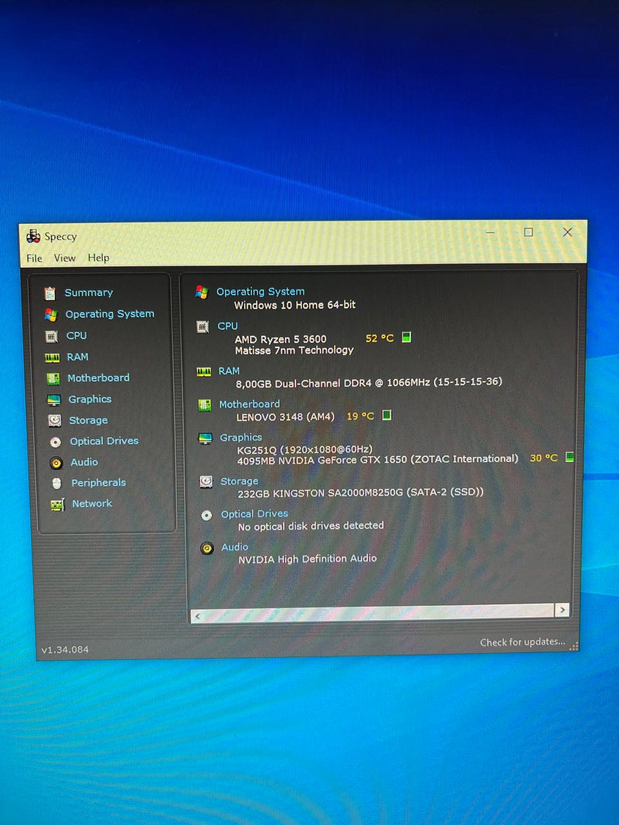This screenshot has width=619, height=825.
Task: Click the motherboard 19 °C temperature indicator icon
Action: click(387, 415)
